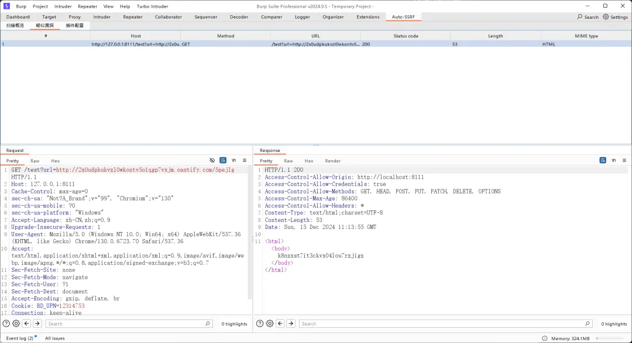Toggle show non-printable \n in Response panel
632x343 pixels.
pos(614,160)
